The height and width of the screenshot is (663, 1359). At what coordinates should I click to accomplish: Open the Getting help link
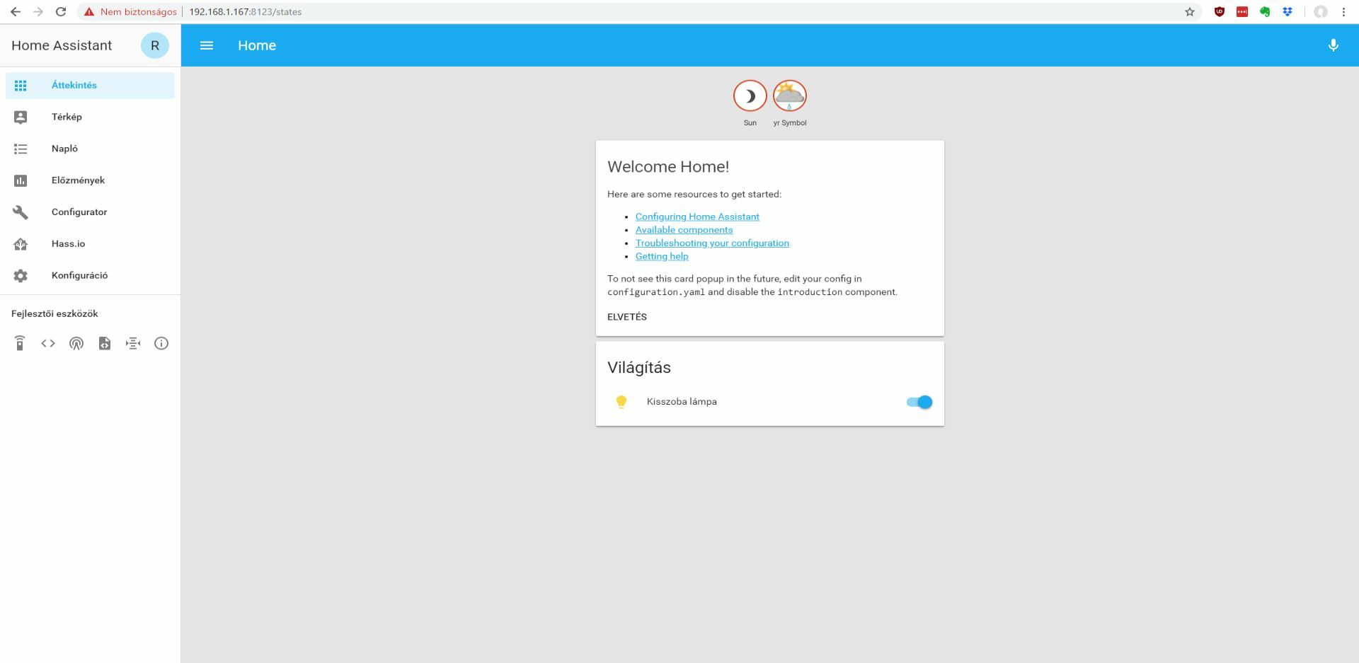[x=662, y=256]
